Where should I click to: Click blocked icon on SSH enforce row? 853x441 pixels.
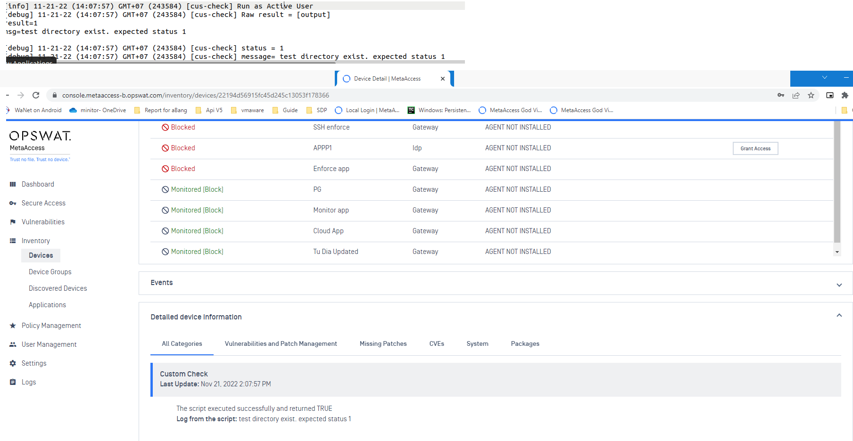(166, 127)
